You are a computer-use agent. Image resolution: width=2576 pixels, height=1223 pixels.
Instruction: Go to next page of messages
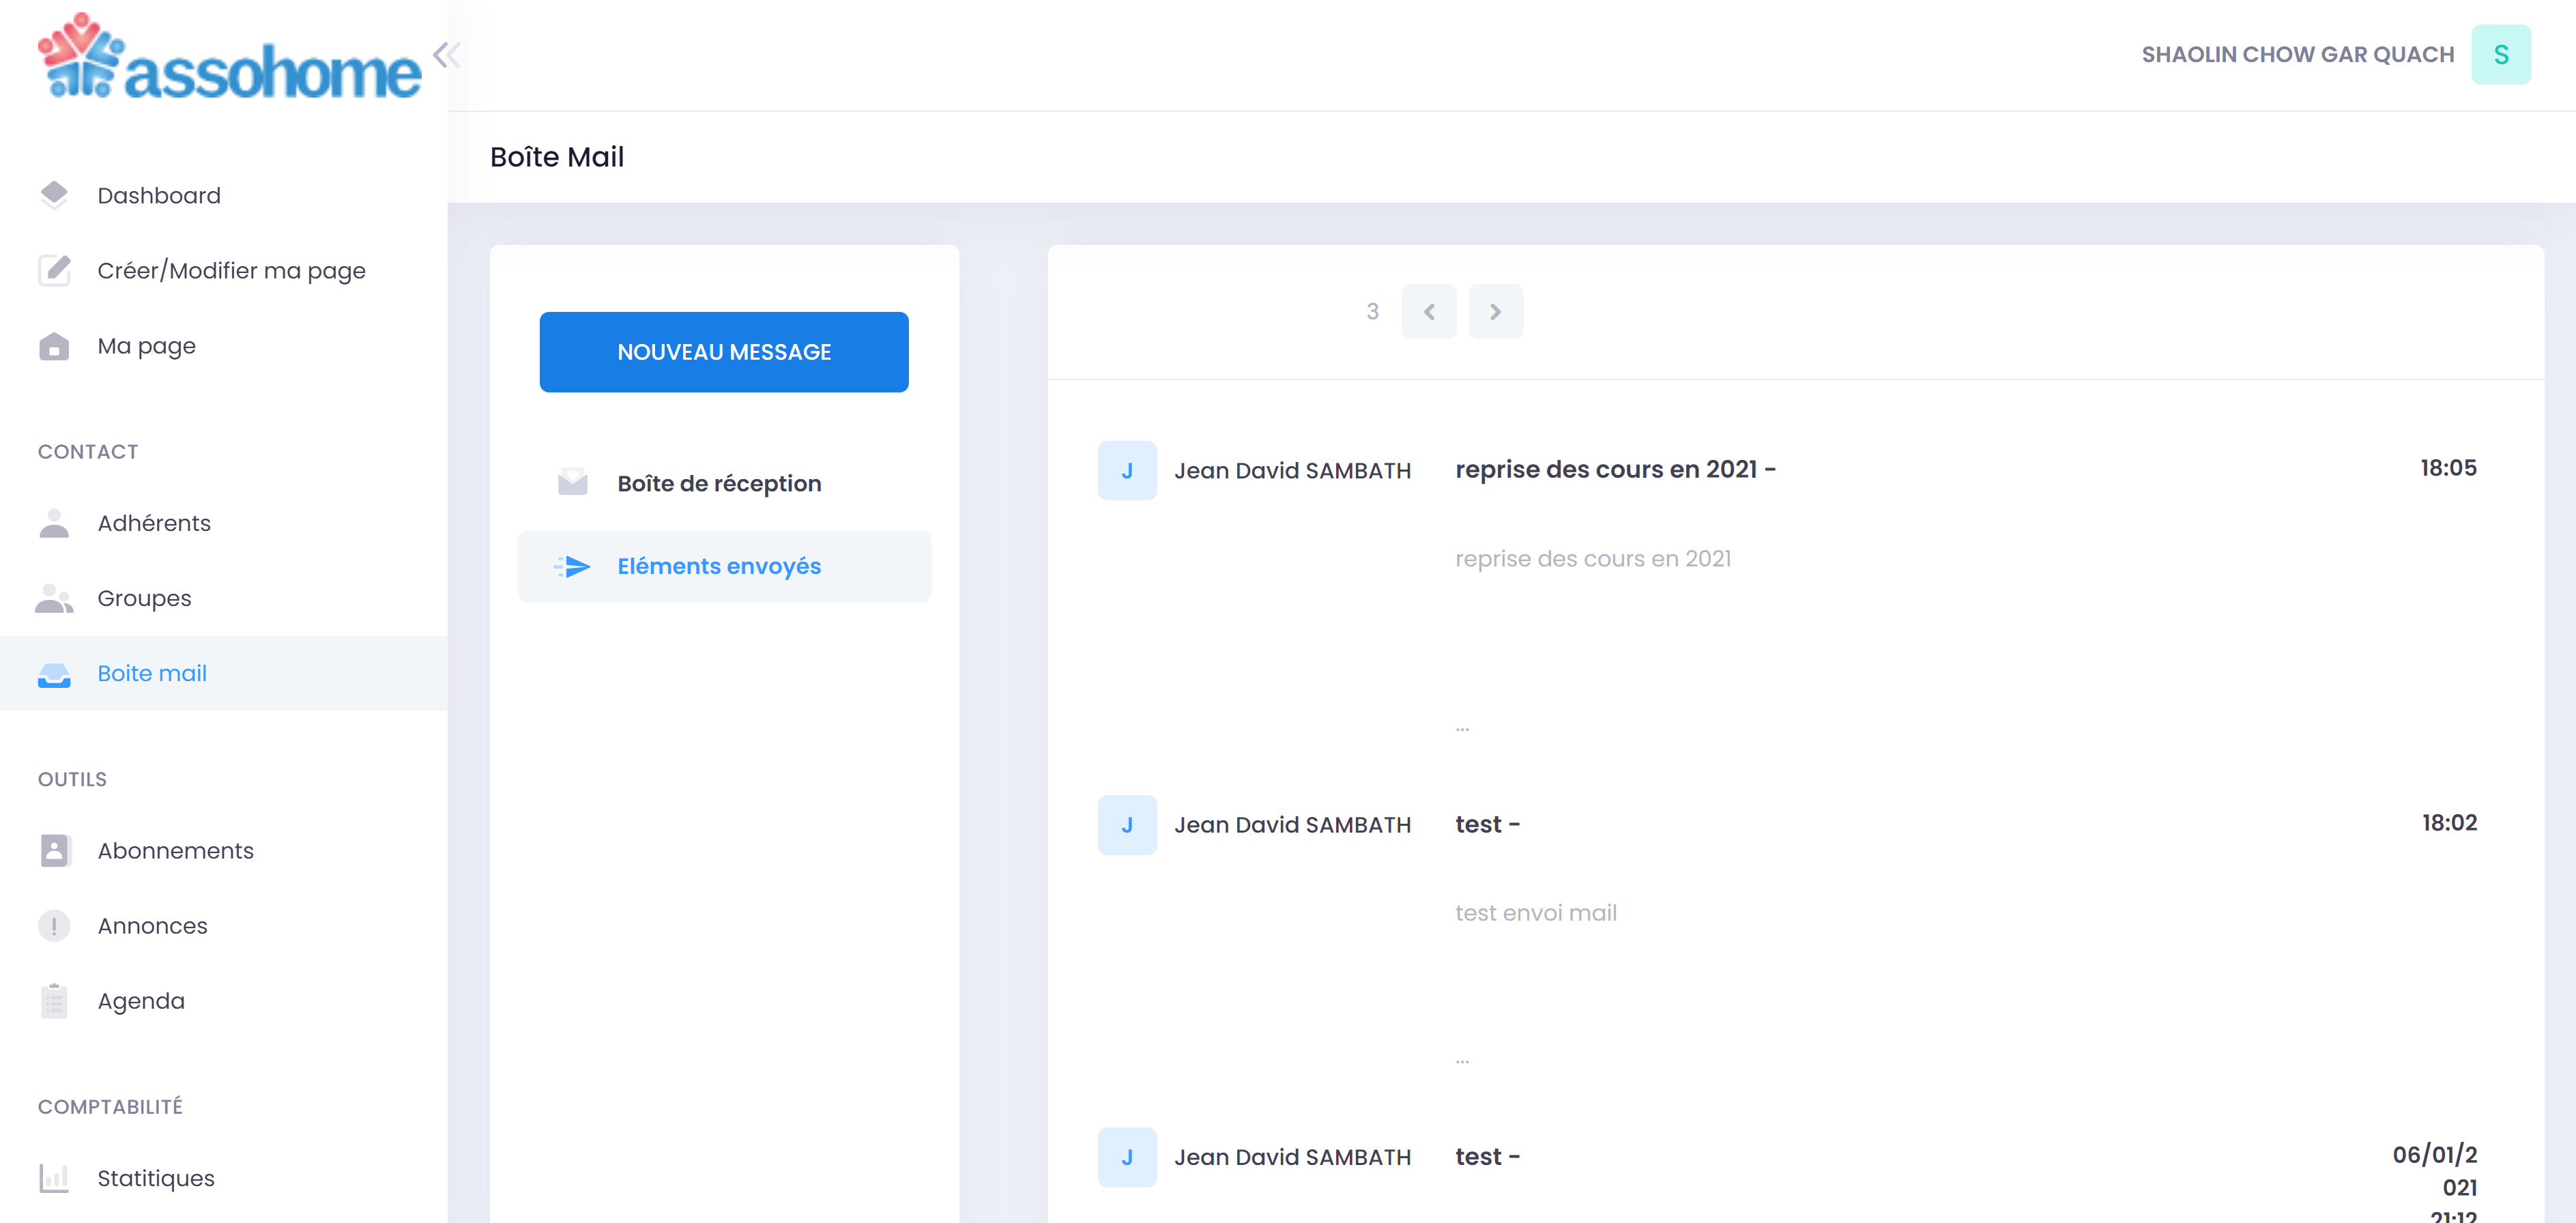(1495, 312)
